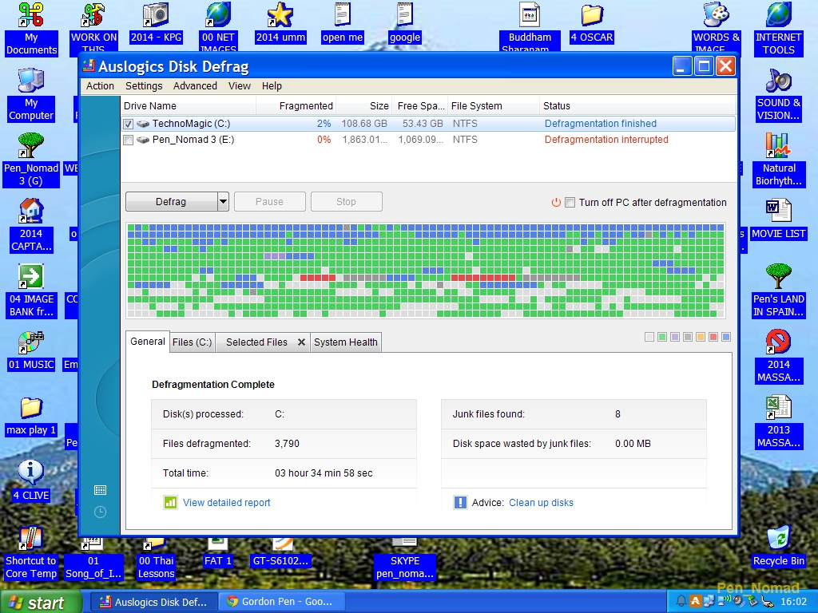This screenshot has height=613, width=818.
Task: Open the View menu
Action: coord(240,86)
